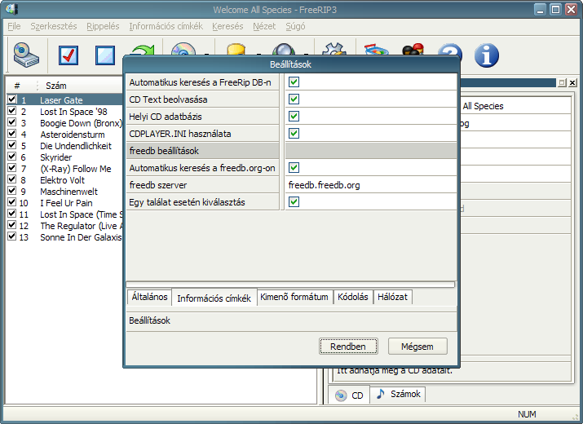The width and height of the screenshot is (583, 424).
Task: Uncheck track 5 Die Undendlichkeit
Action: (x=12, y=145)
